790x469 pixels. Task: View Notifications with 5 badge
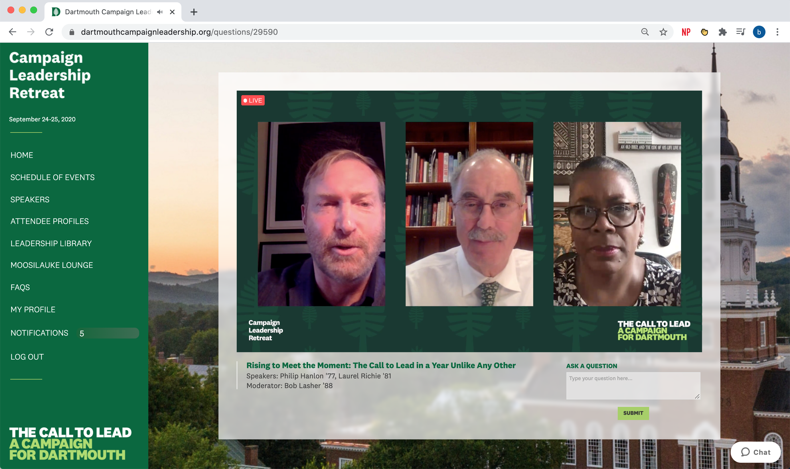pos(39,333)
